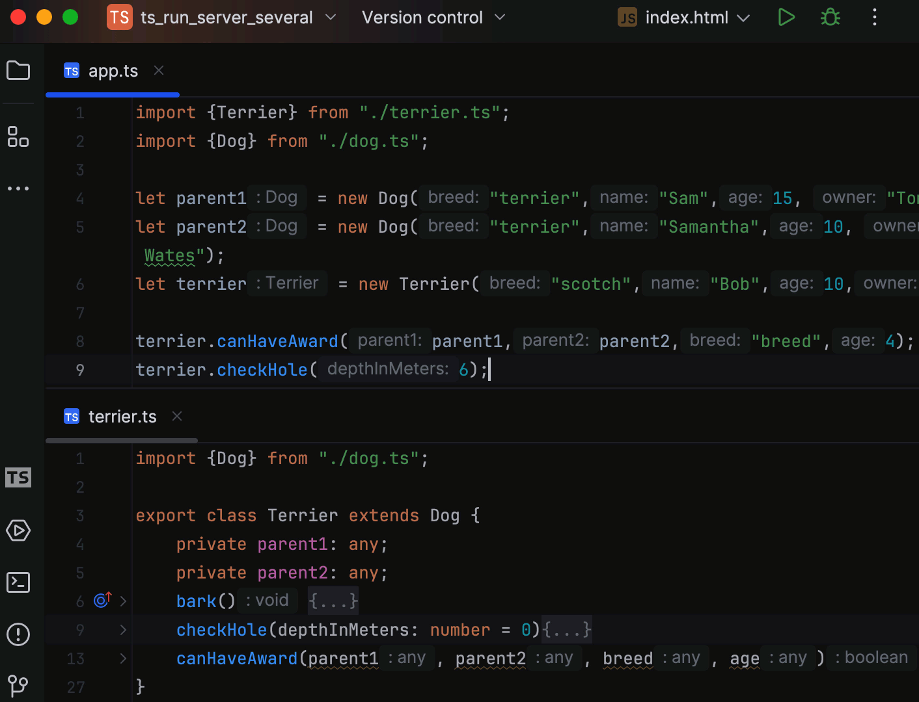Click the overriding method gutter icon on bark
The image size is (919, 702).
pyautogui.click(x=102, y=600)
